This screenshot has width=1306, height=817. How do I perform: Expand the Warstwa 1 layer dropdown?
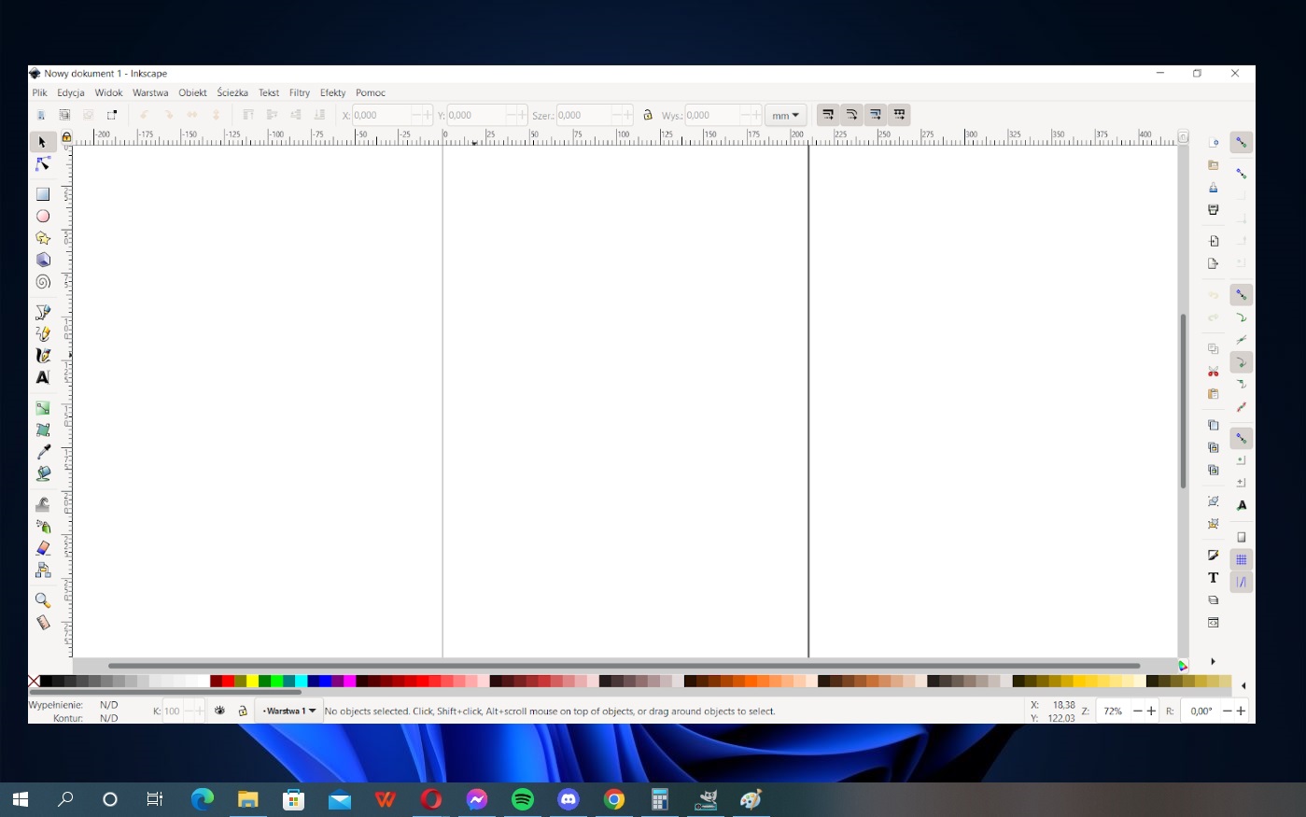(312, 711)
